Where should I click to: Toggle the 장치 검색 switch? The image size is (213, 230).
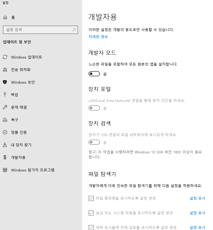[94, 142]
